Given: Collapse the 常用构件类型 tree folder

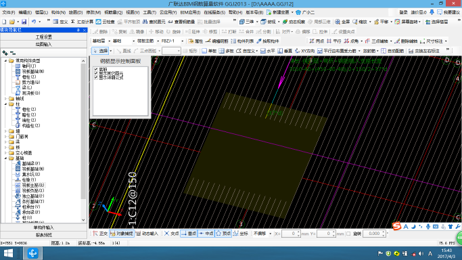Looking at the screenshot, I should click(5, 61).
